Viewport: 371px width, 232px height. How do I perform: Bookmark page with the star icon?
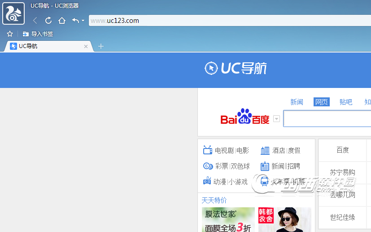[10, 34]
